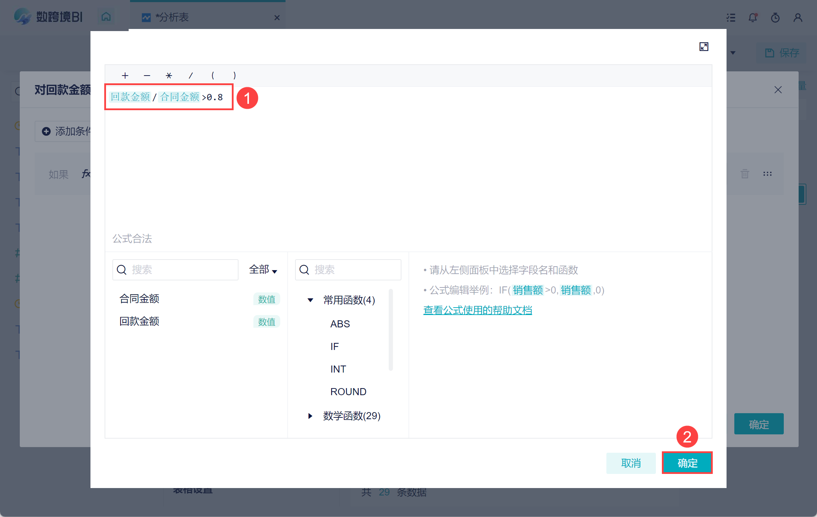
Task: Open the user profile icon
Action: tap(798, 17)
